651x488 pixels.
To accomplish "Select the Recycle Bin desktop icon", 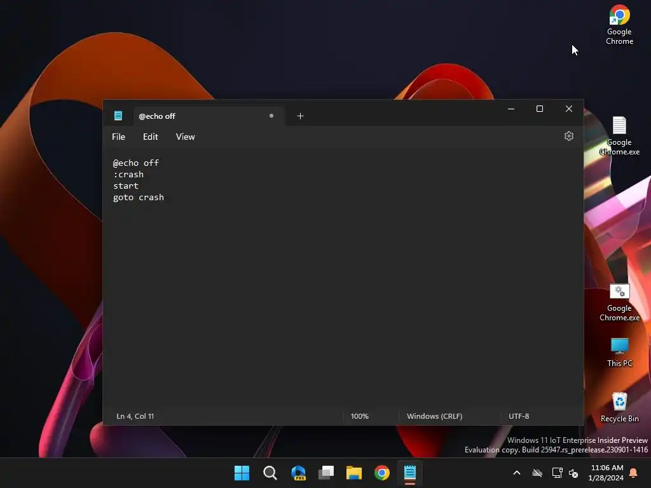I will [x=619, y=407].
